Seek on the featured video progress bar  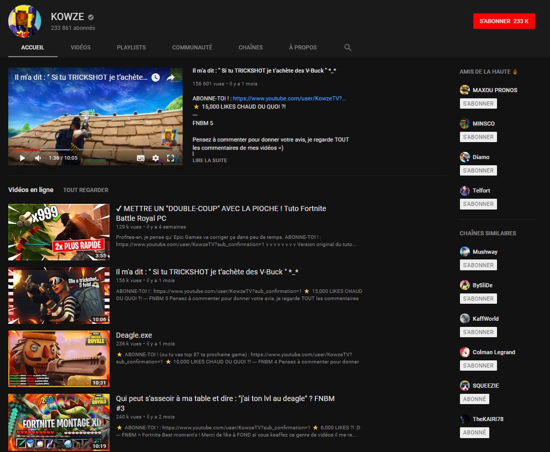click(x=95, y=150)
